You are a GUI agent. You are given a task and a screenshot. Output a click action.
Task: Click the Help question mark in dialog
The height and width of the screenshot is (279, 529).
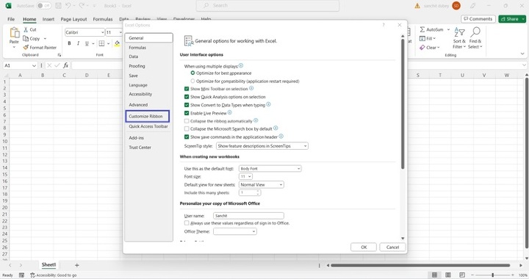click(384, 25)
